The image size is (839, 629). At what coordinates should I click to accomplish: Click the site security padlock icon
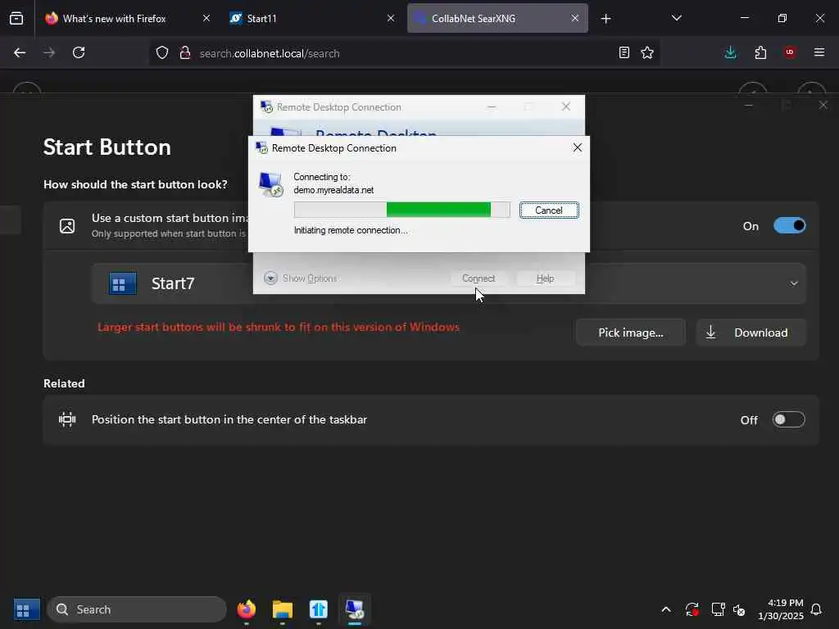185,52
